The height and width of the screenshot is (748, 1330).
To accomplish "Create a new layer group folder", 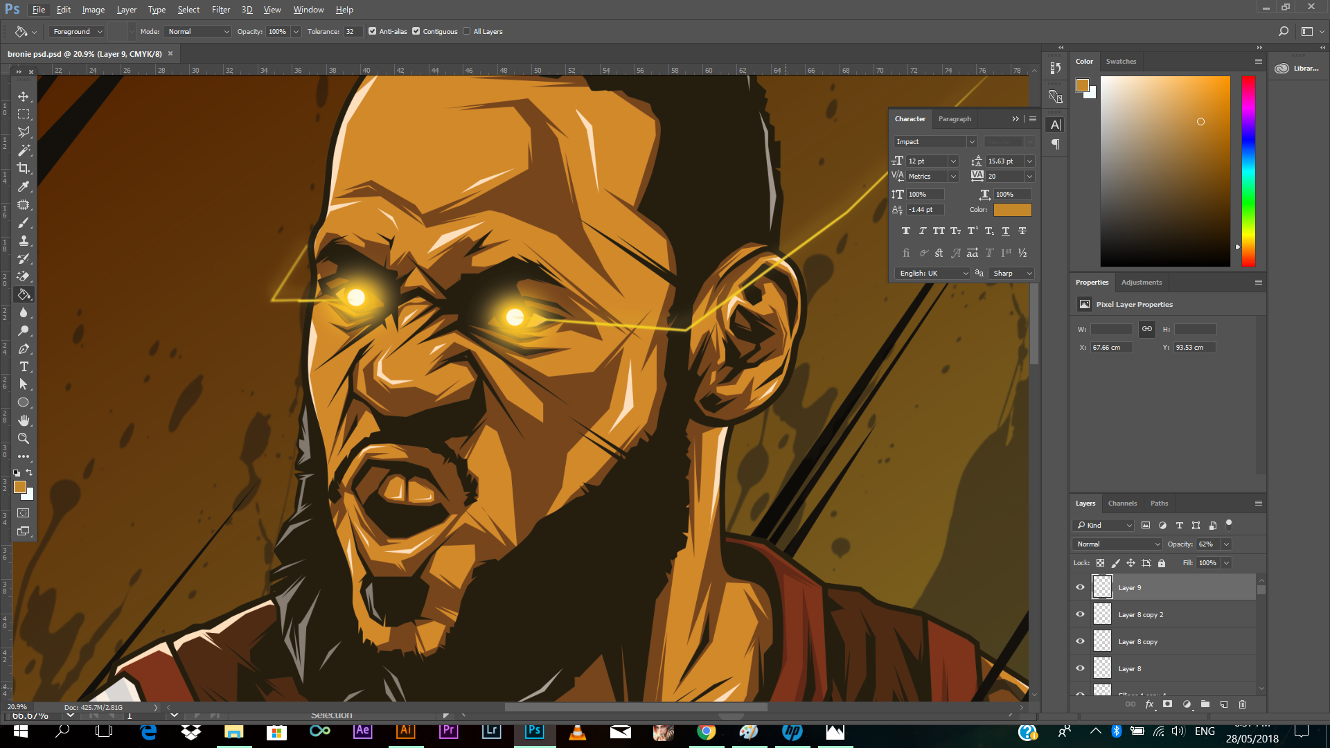I will (x=1205, y=704).
